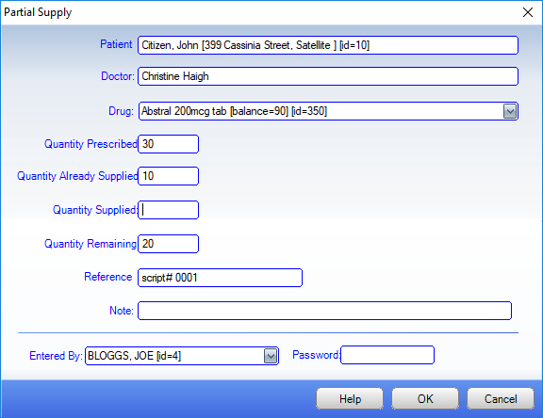The image size is (543, 418).
Task: Select the Quantity Remaining field
Action: [x=169, y=244]
